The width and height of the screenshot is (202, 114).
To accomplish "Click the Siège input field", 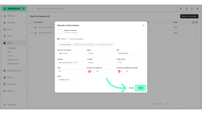I will [101, 53].
